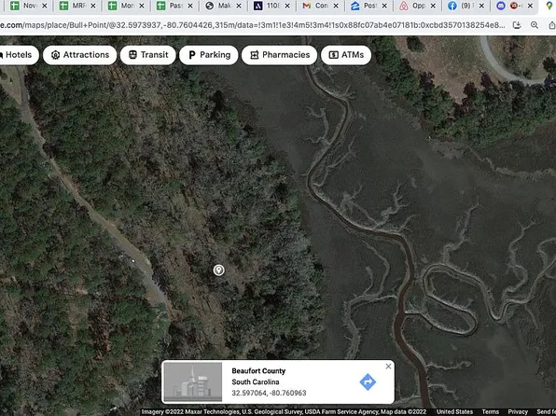Filter map by Parking chip

(x=209, y=55)
